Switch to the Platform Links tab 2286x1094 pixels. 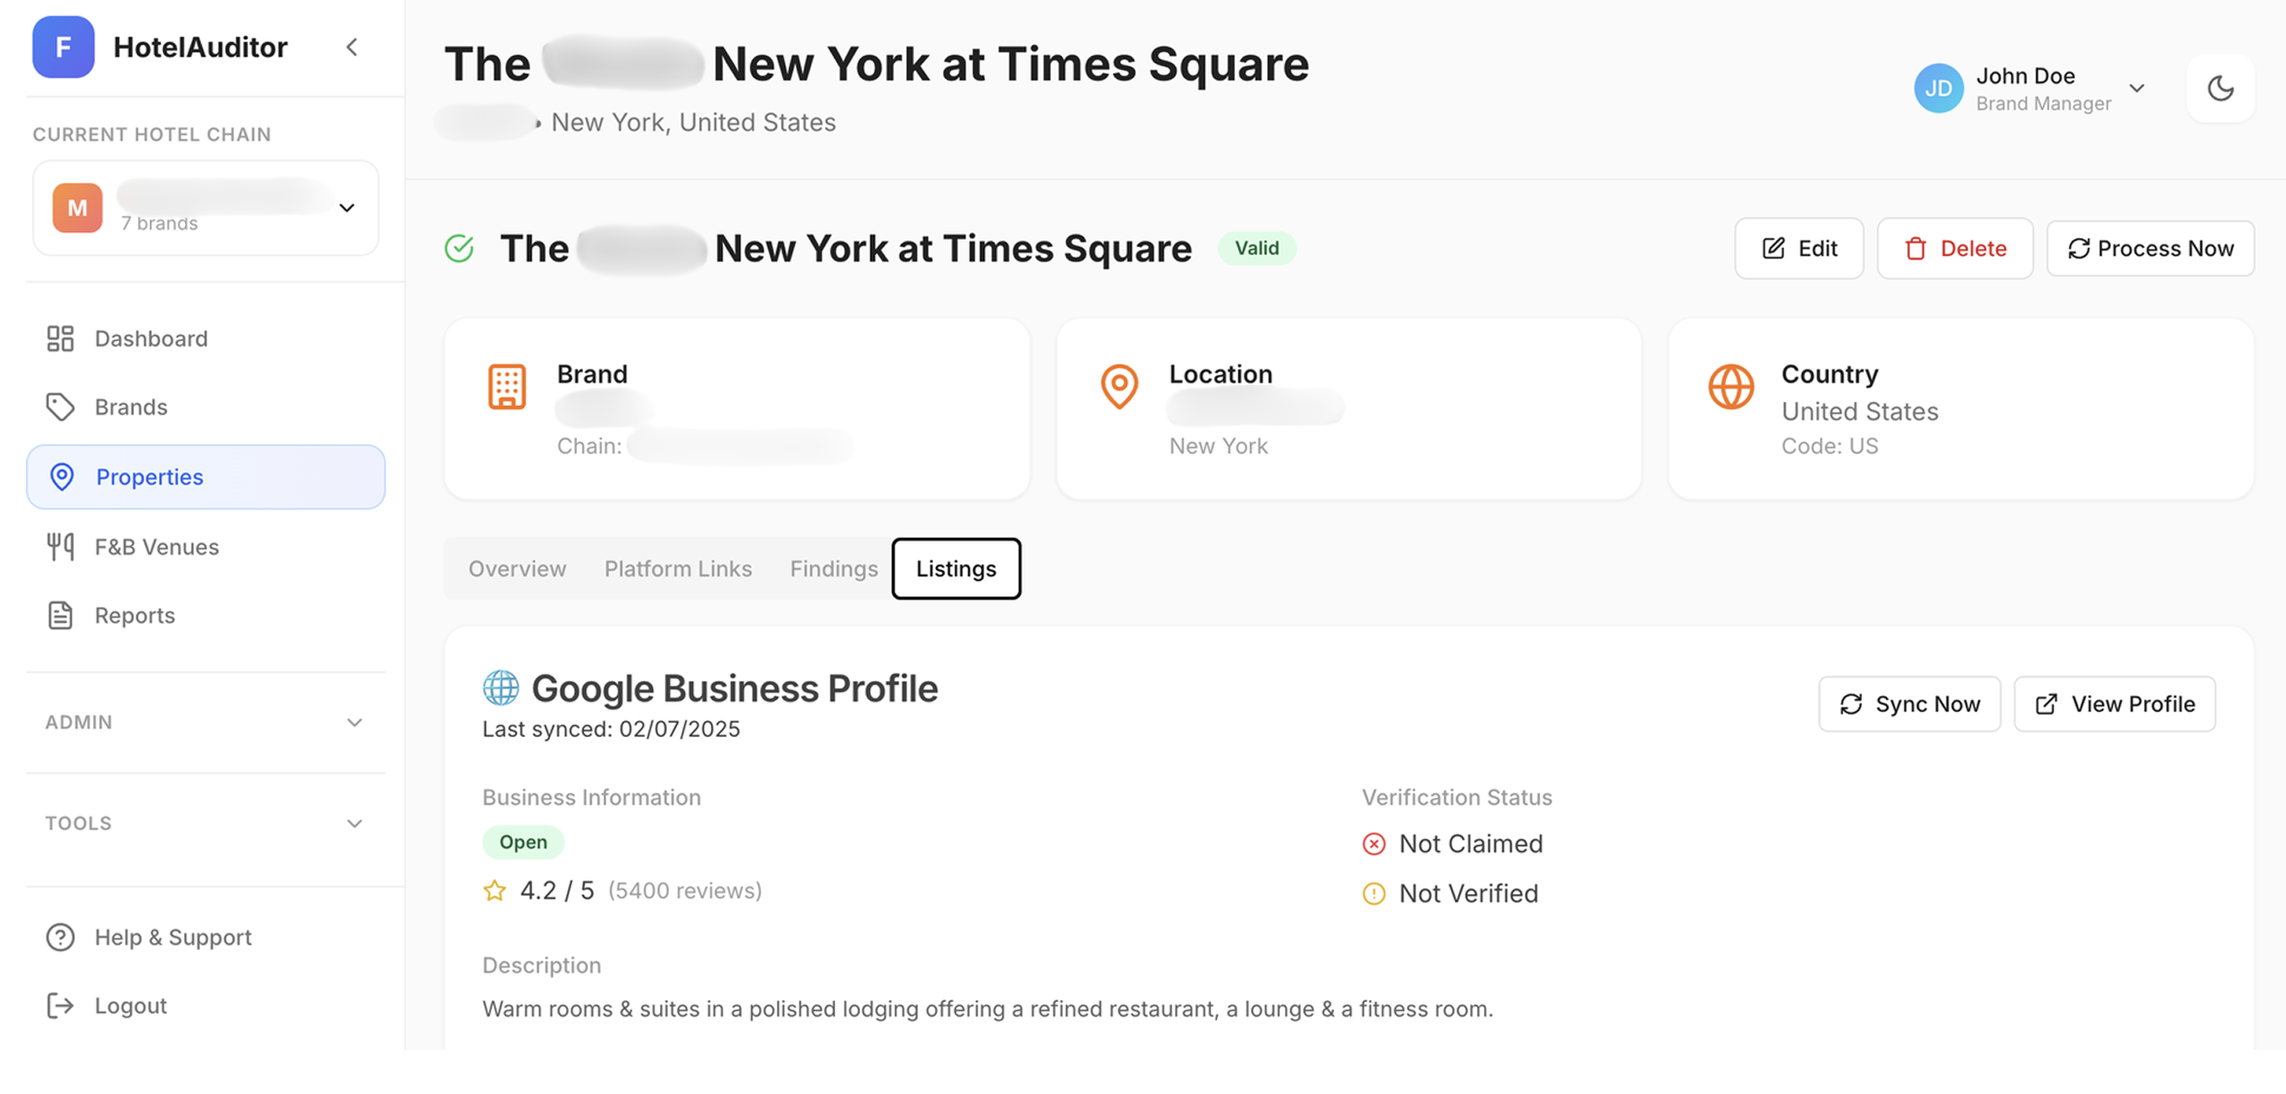678,568
